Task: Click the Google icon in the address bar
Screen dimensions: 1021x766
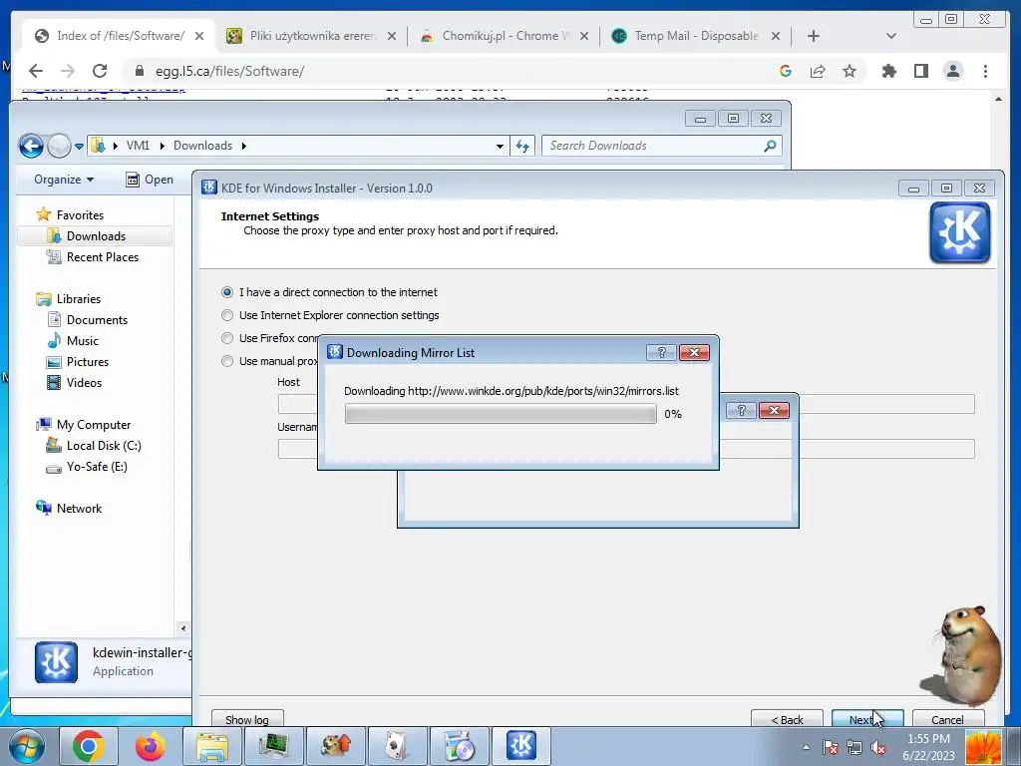Action: click(786, 71)
